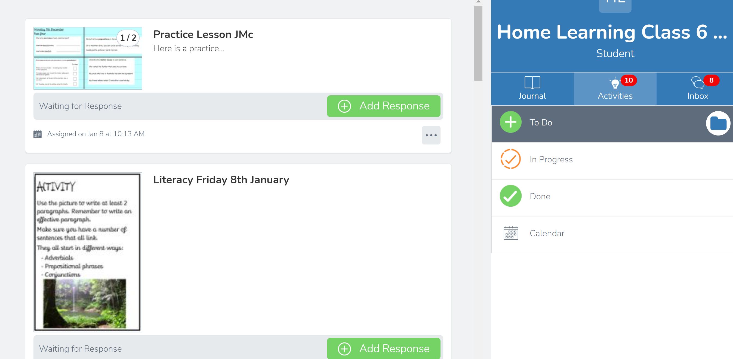Click the Practice Lesson JMc title
Image resolution: width=733 pixels, height=359 pixels.
pos(203,34)
